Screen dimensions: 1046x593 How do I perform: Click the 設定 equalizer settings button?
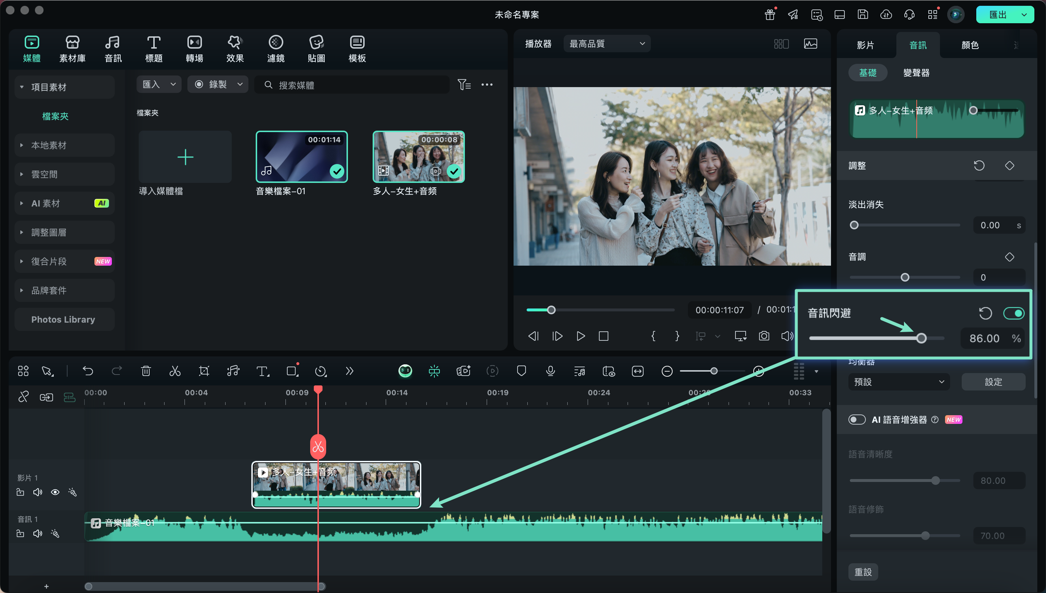point(993,382)
